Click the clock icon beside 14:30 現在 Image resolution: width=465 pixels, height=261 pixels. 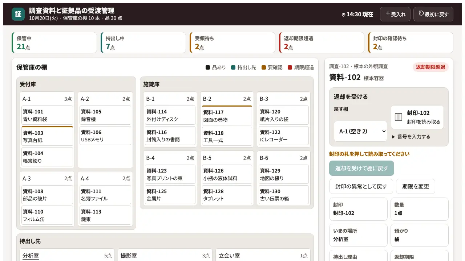344,14
